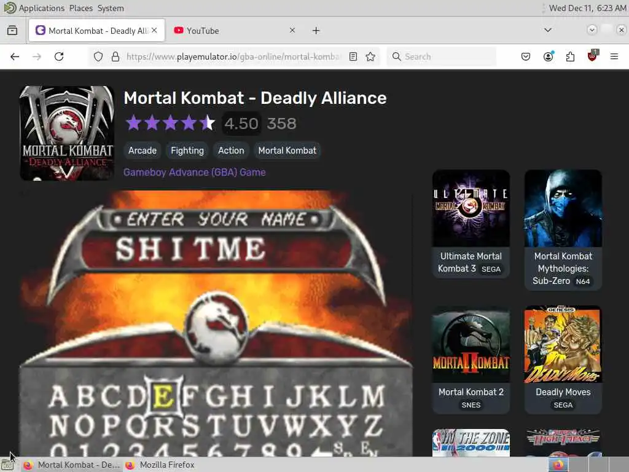
Task: Click the forward navigation arrow
Action: pos(37,57)
